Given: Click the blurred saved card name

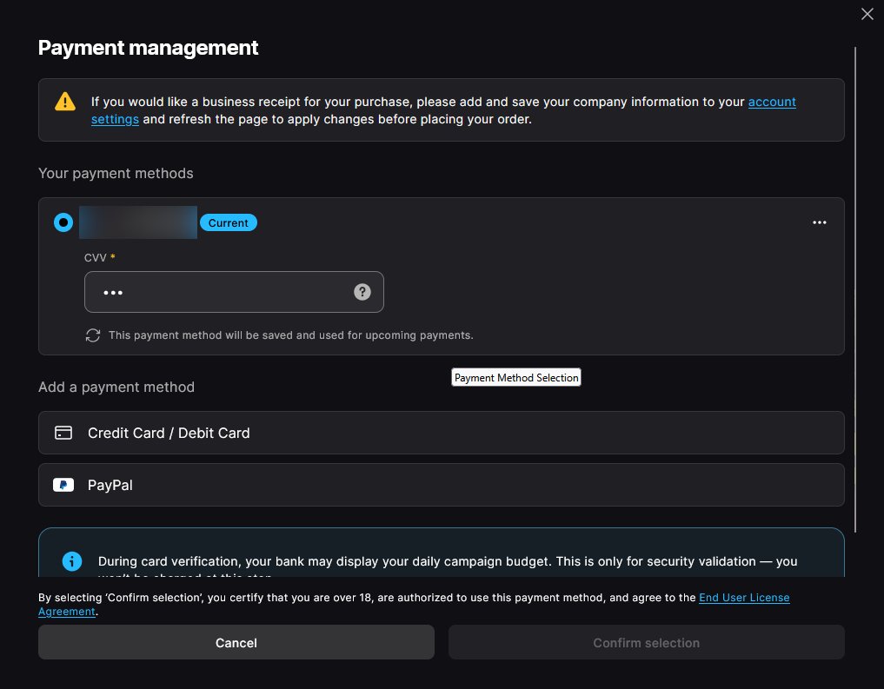Looking at the screenshot, I should coord(138,222).
